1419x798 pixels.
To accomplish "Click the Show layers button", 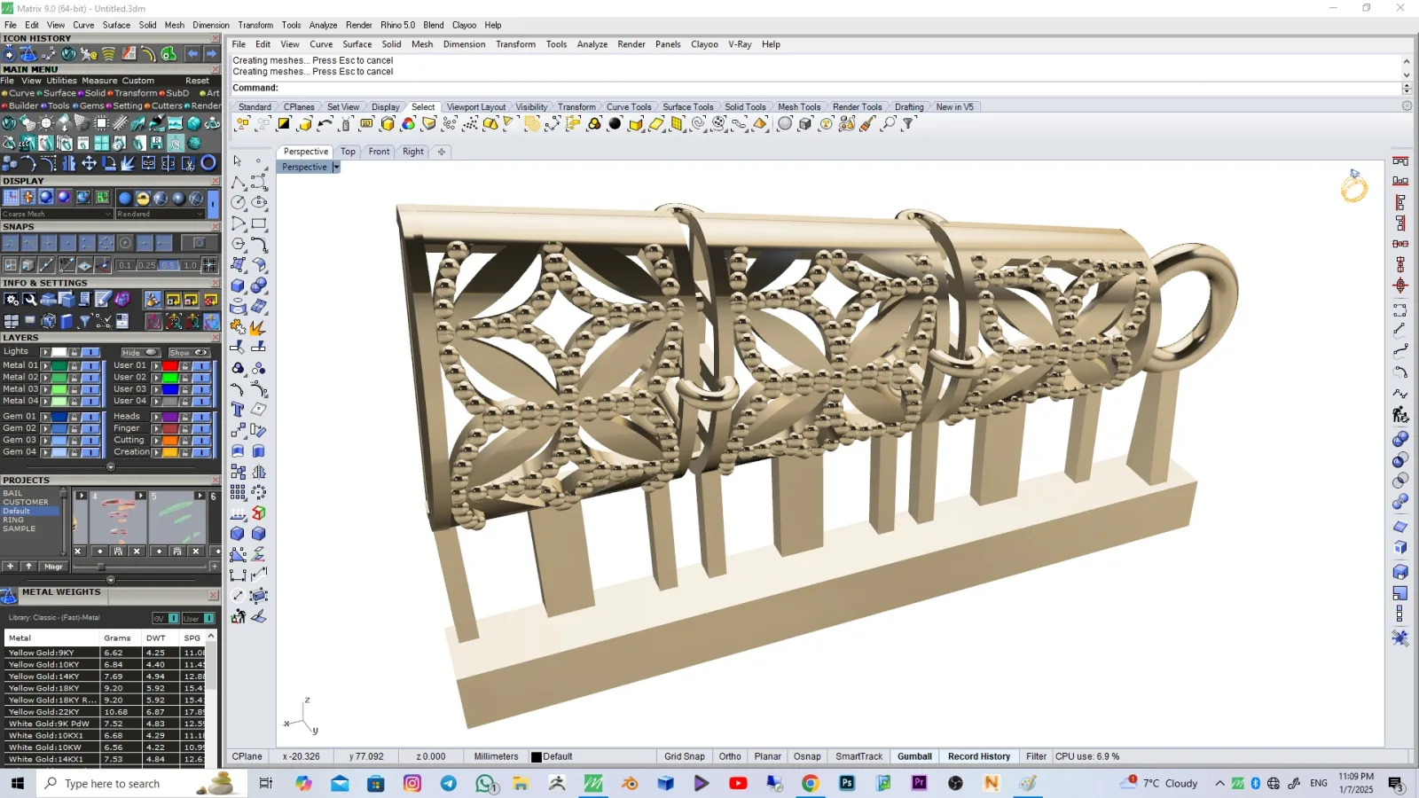I will click(x=188, y=352).
